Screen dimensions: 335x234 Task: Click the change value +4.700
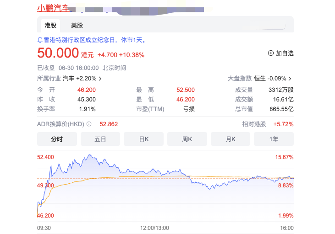(107, 55)
